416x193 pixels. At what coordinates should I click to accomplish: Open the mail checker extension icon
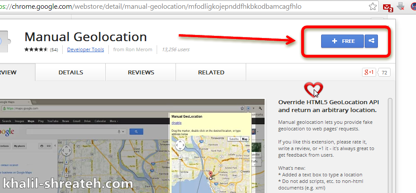point(387,7)
